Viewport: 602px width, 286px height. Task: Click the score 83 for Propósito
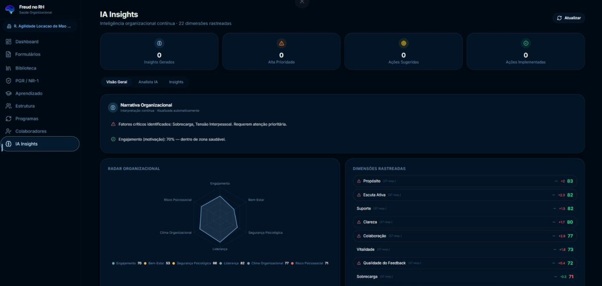(570, 181)
